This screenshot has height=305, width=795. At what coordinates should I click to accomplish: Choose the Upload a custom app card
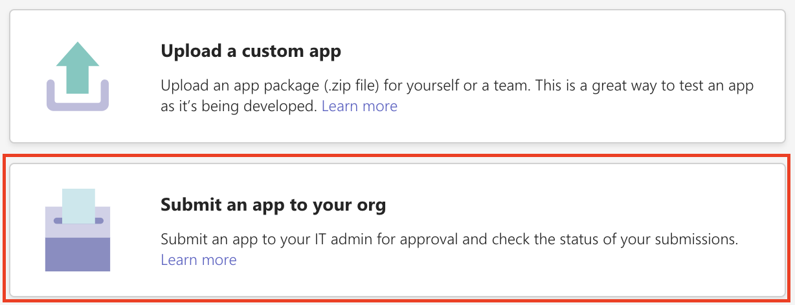click(397, 76)
